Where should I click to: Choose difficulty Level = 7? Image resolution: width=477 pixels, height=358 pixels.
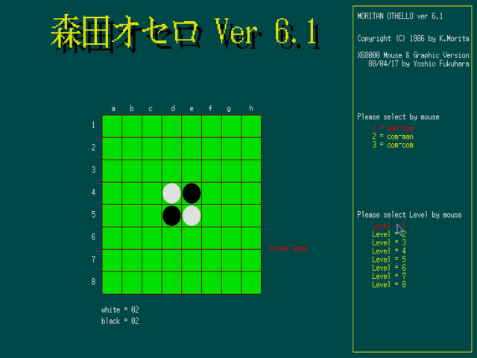(388, 276)
